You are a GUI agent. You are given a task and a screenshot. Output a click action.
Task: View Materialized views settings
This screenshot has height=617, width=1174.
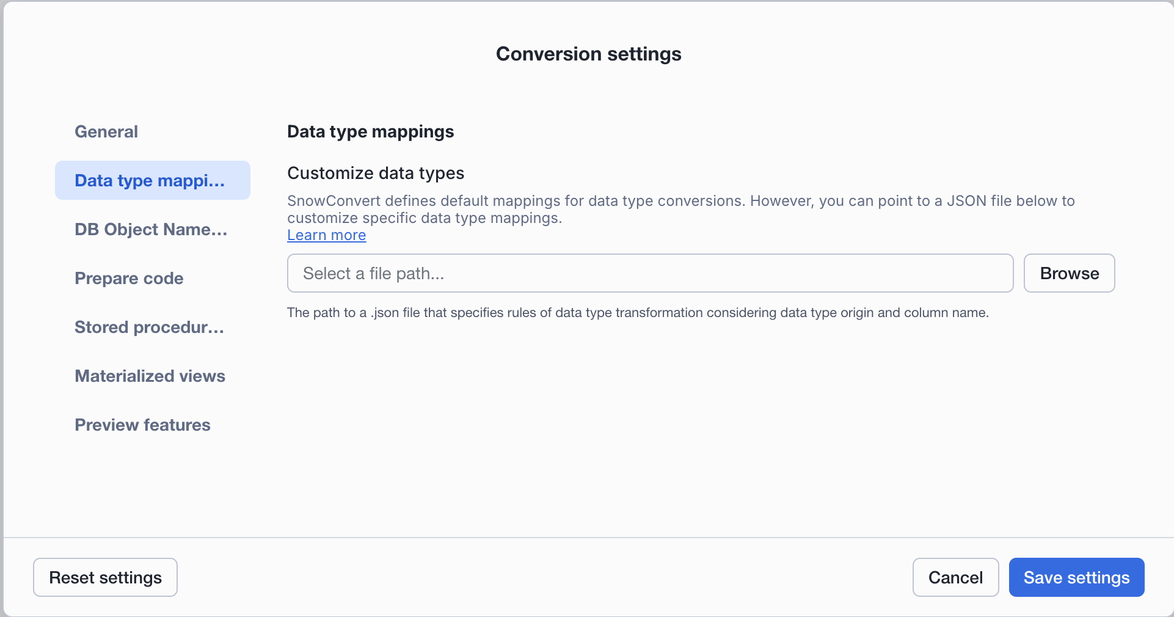[150, 376]
